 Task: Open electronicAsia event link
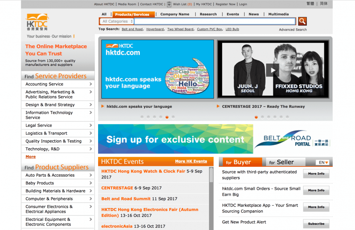[x=117, y=226]
